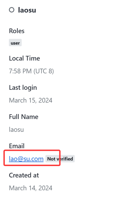Click the Last login label

(23, 88)
